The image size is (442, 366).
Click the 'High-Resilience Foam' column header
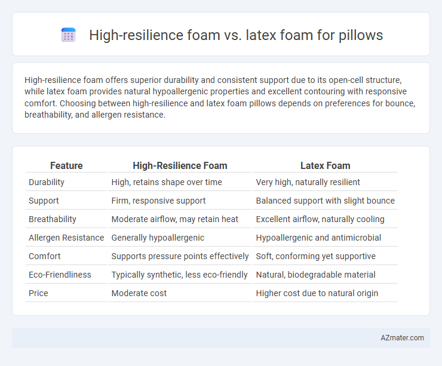coord(180,165)
